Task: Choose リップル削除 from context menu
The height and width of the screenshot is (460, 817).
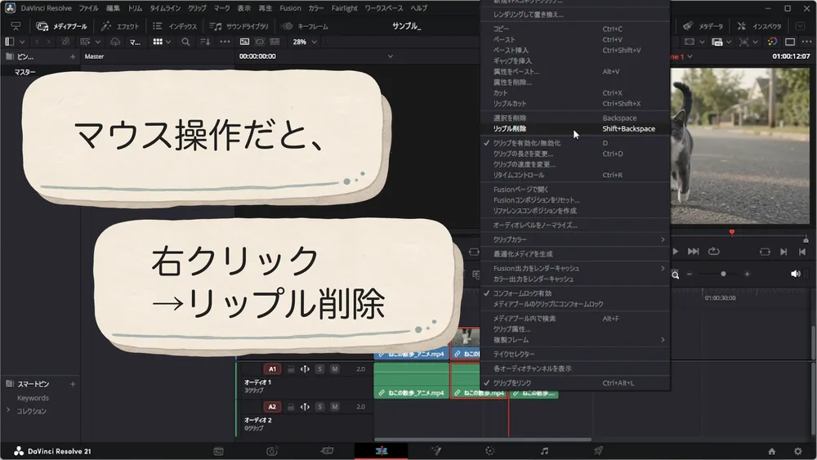Action: coord(574,128)
